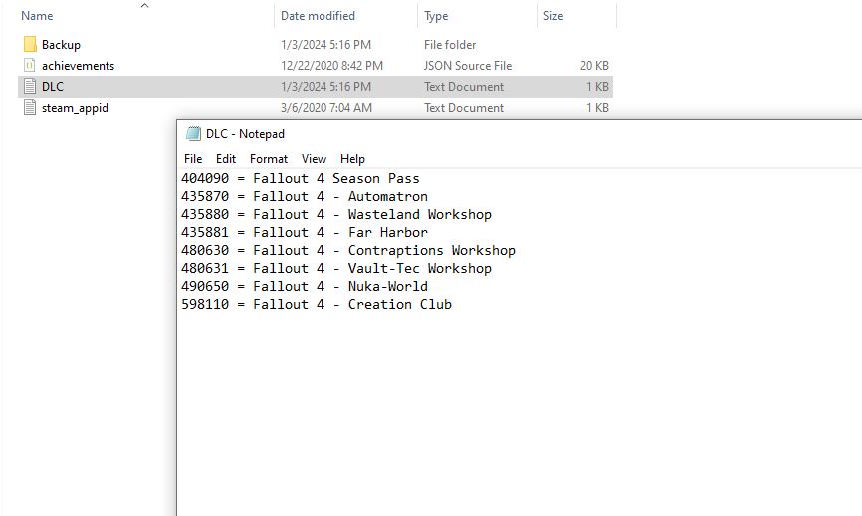Open the File menu in Notepad
This screenshot has height=516, width=862.
pos(193,159)
